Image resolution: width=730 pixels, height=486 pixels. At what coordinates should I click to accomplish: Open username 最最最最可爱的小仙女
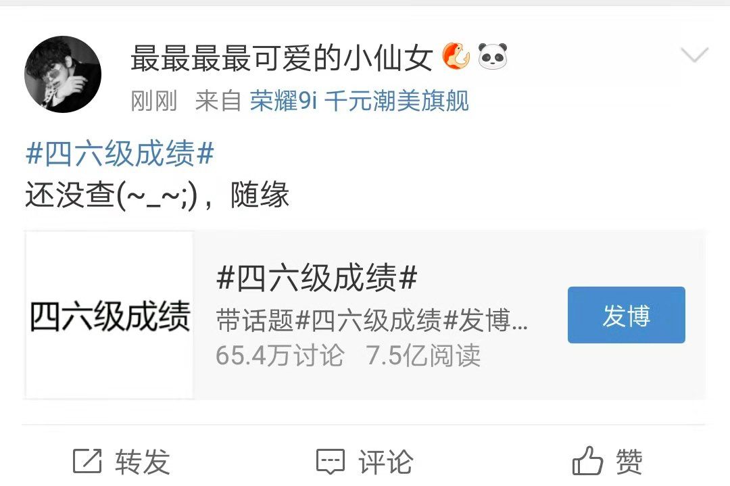pos(281,57)
